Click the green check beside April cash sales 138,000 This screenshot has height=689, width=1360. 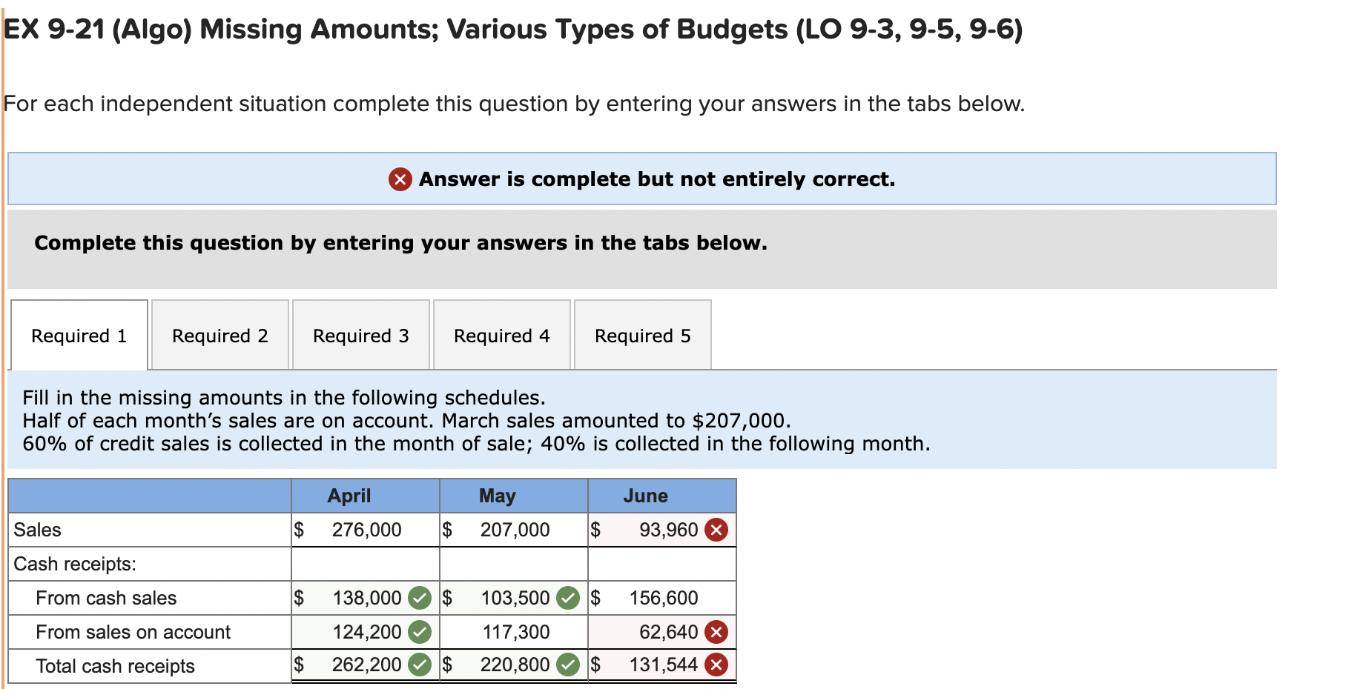coord(420,597)
